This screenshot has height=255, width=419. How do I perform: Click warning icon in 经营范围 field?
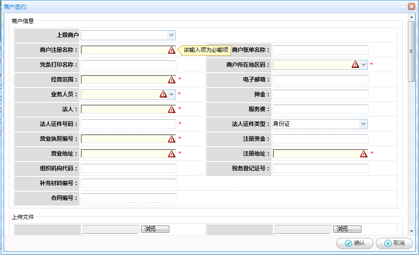click(x=172, y=80)
